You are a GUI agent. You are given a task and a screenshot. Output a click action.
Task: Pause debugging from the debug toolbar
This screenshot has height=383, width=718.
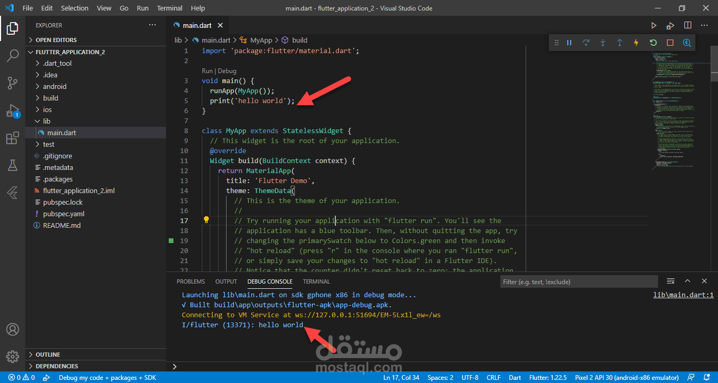pos(569,43)
